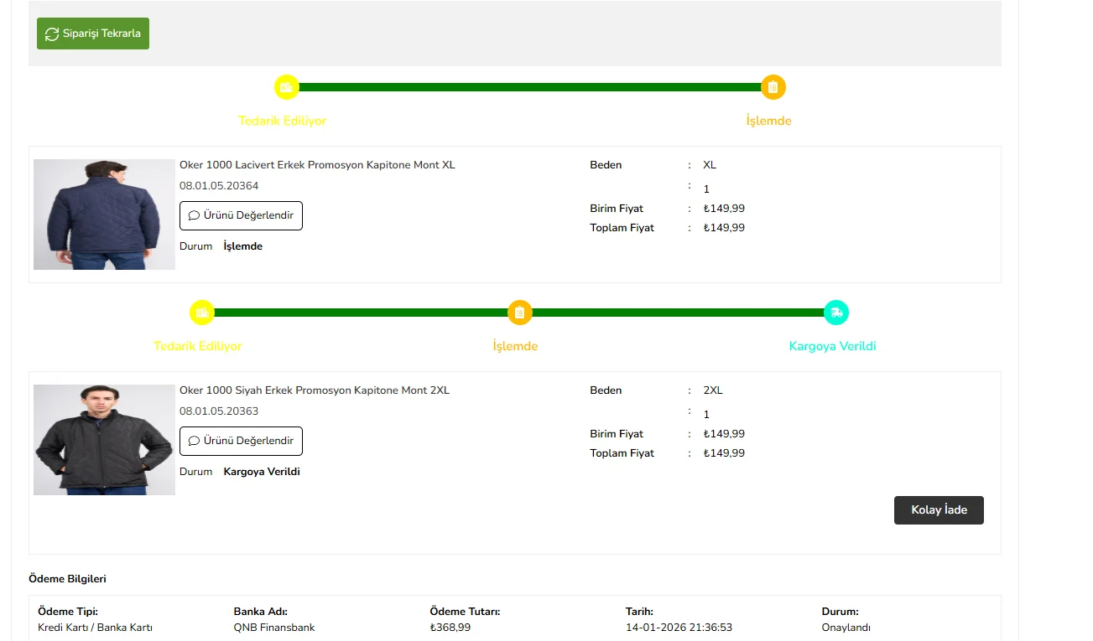Viewport: 1093px width, 641px height.
Task: Open product title 'Oker 1000 Siyah Erkek Promosyon Kapitone Mont 2XL'
Action: click(x=315, y=390)
